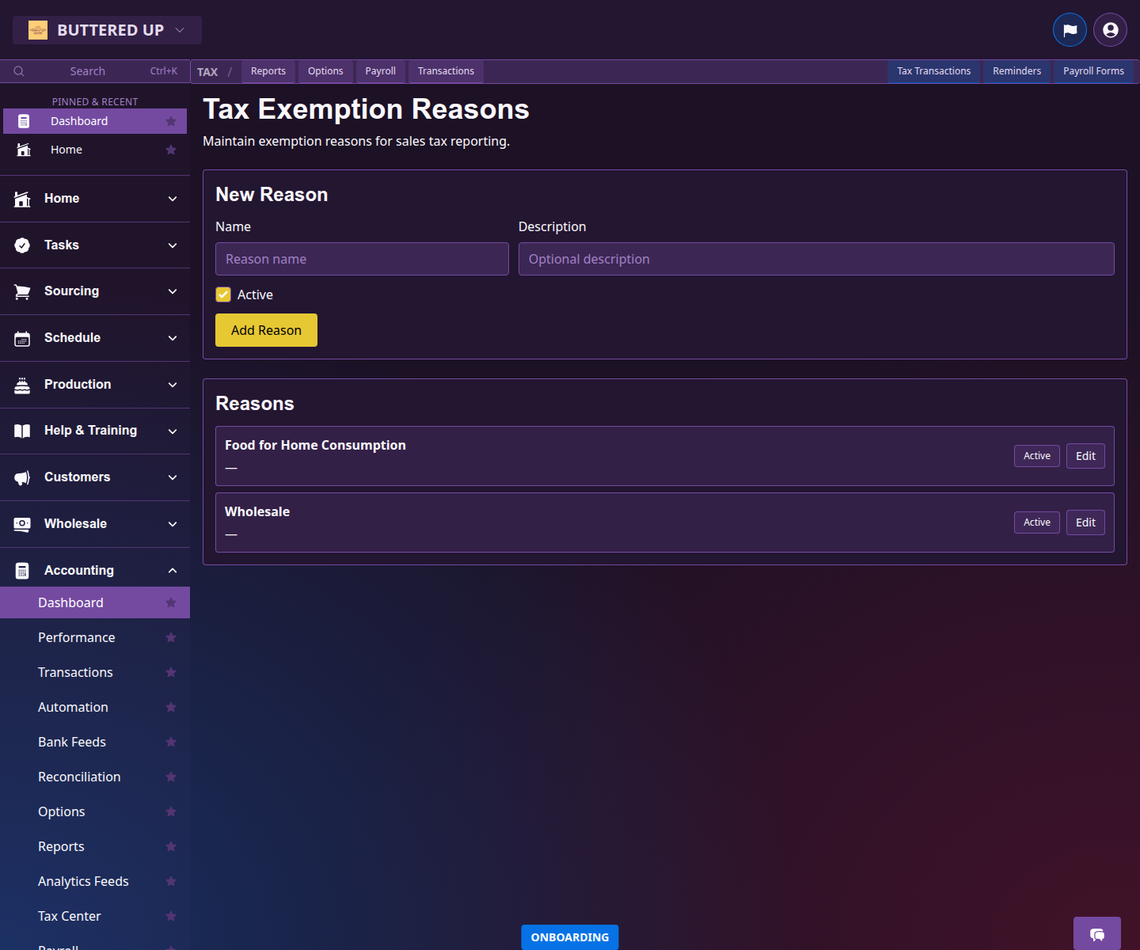Viewport: 1140px width, 950px height.
Task: Expand the Customers sidebar section
Action: tap(173, 477)
